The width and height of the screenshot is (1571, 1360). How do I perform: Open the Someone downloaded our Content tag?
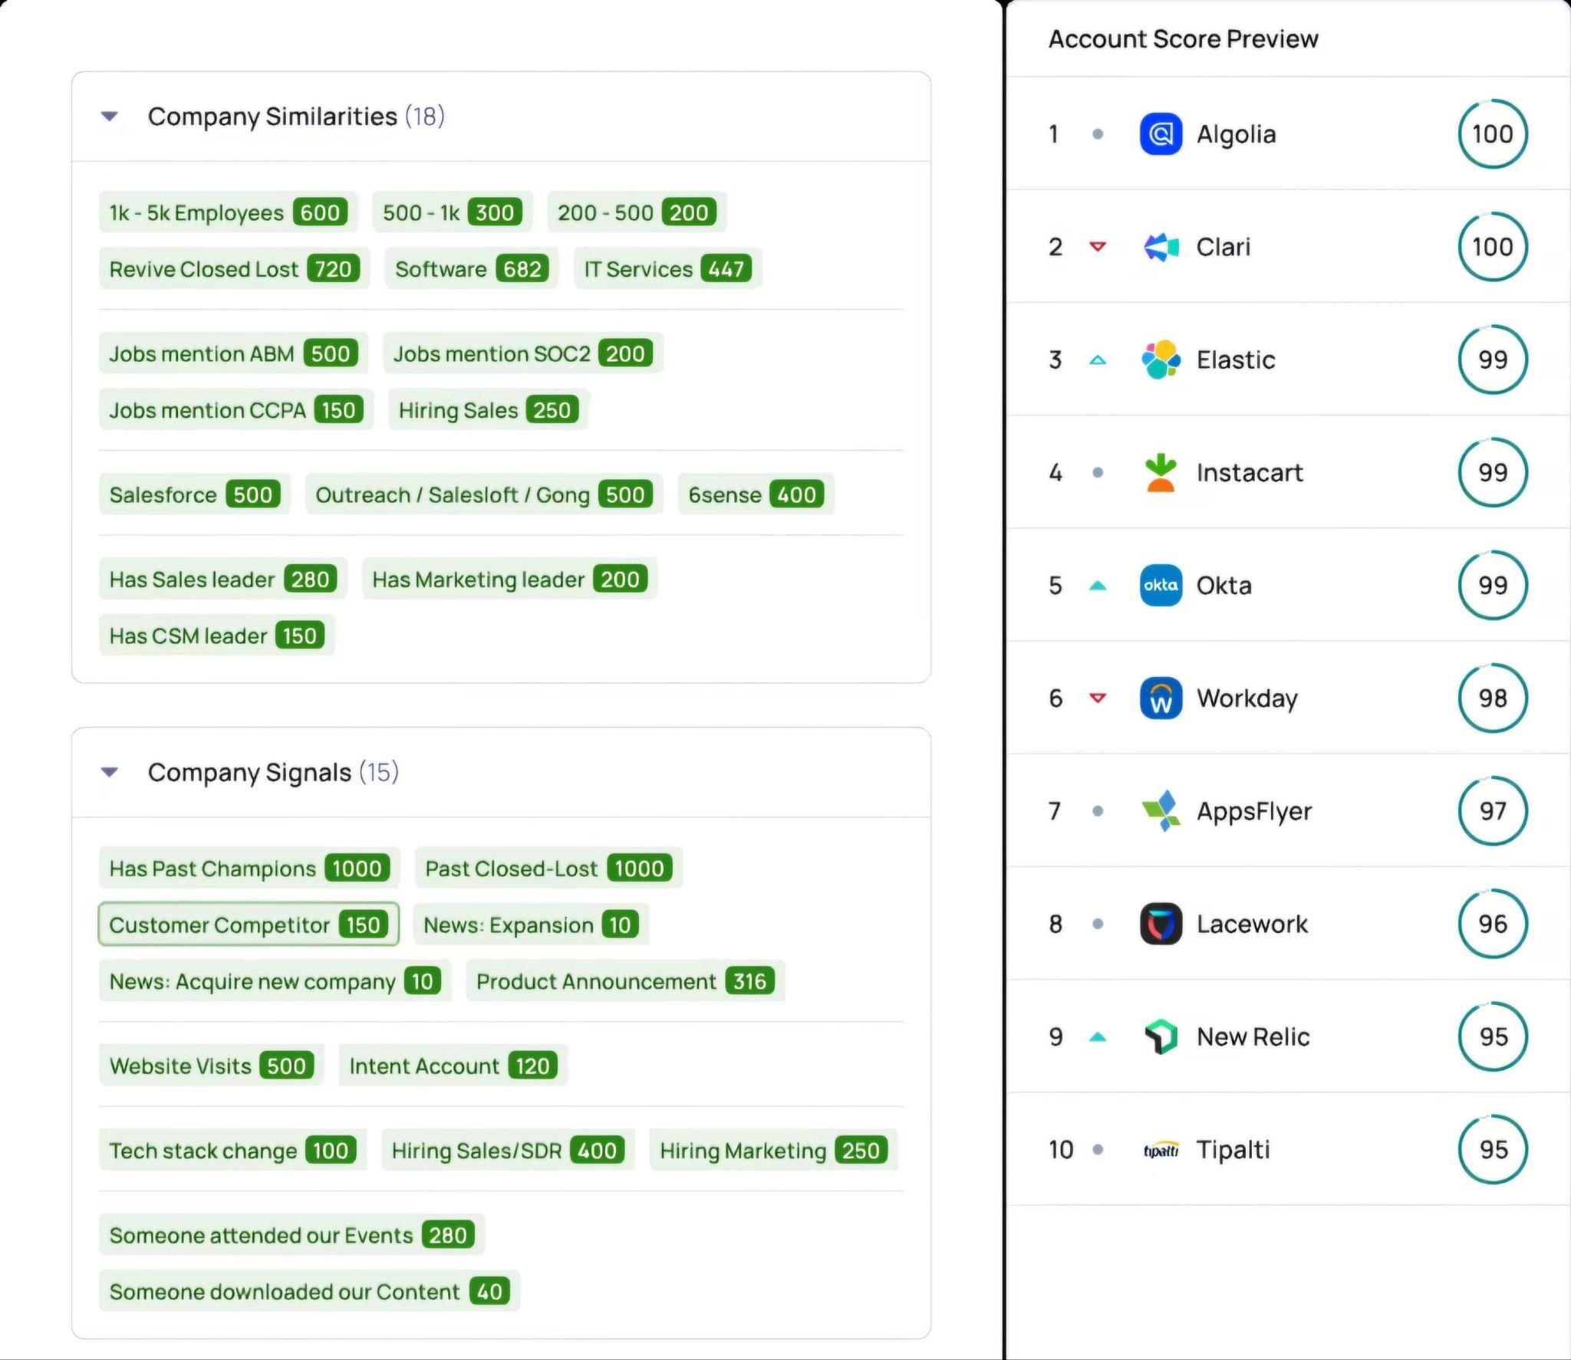coord(310,1291)
